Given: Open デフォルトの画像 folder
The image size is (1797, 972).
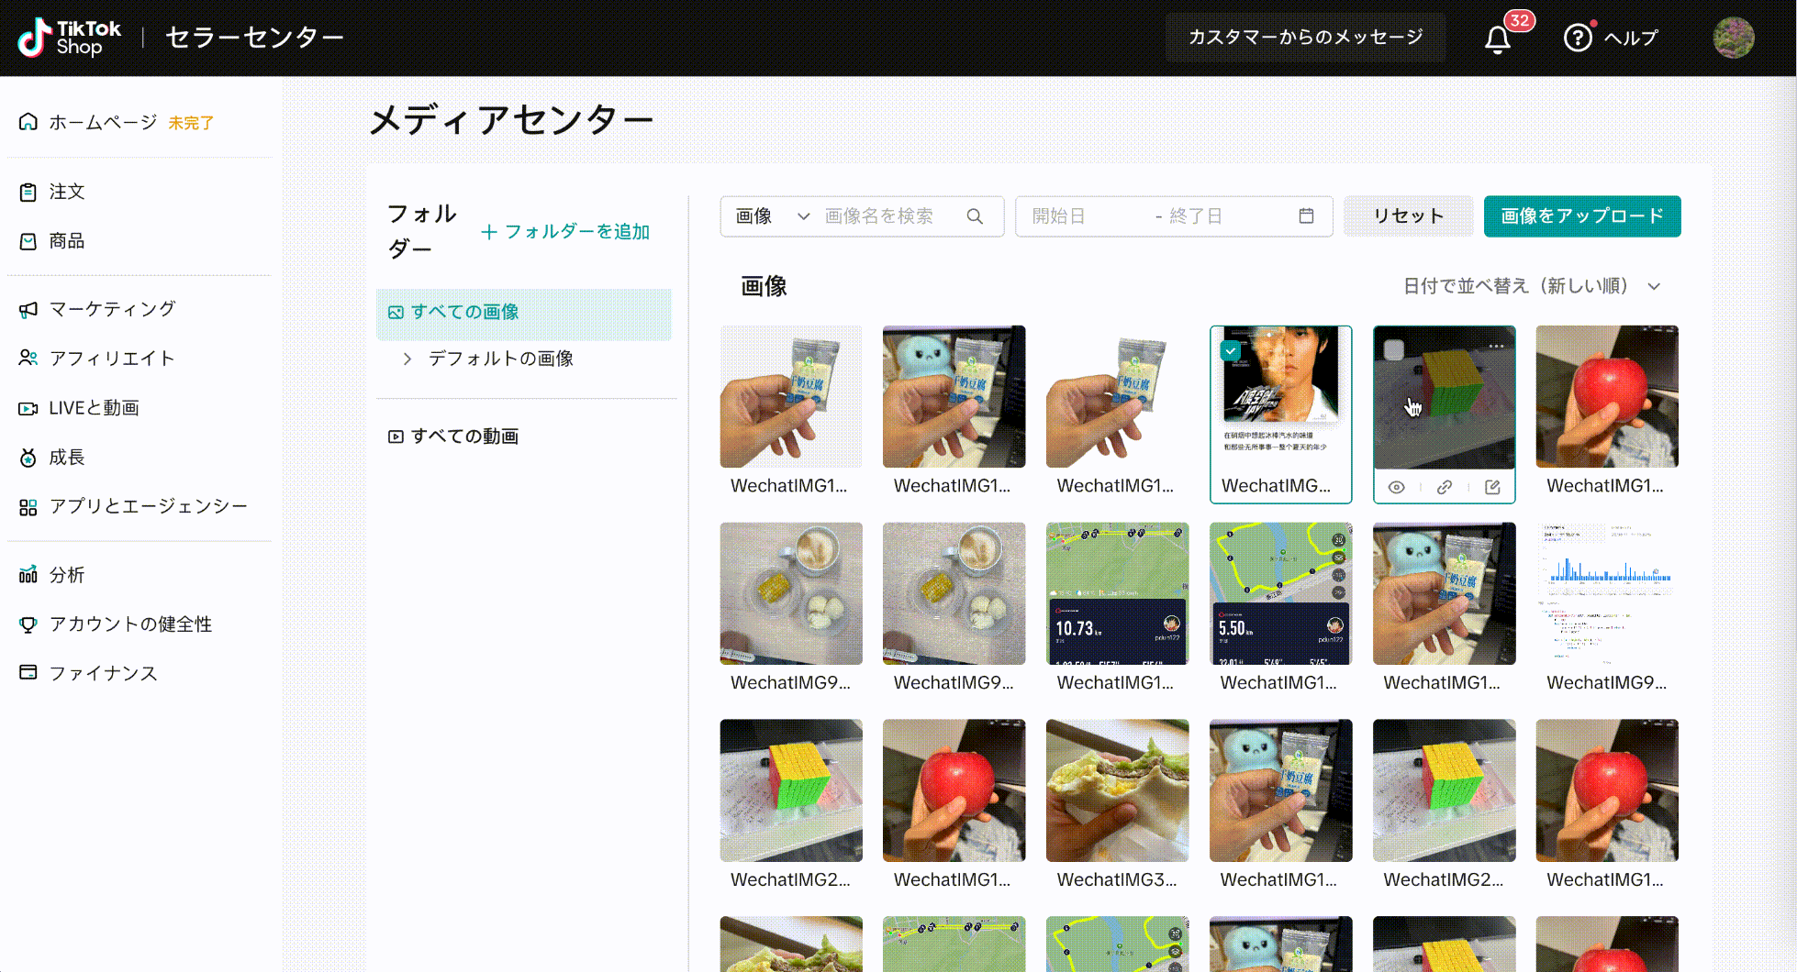Looking at the screenshot, I should point(501,359).
